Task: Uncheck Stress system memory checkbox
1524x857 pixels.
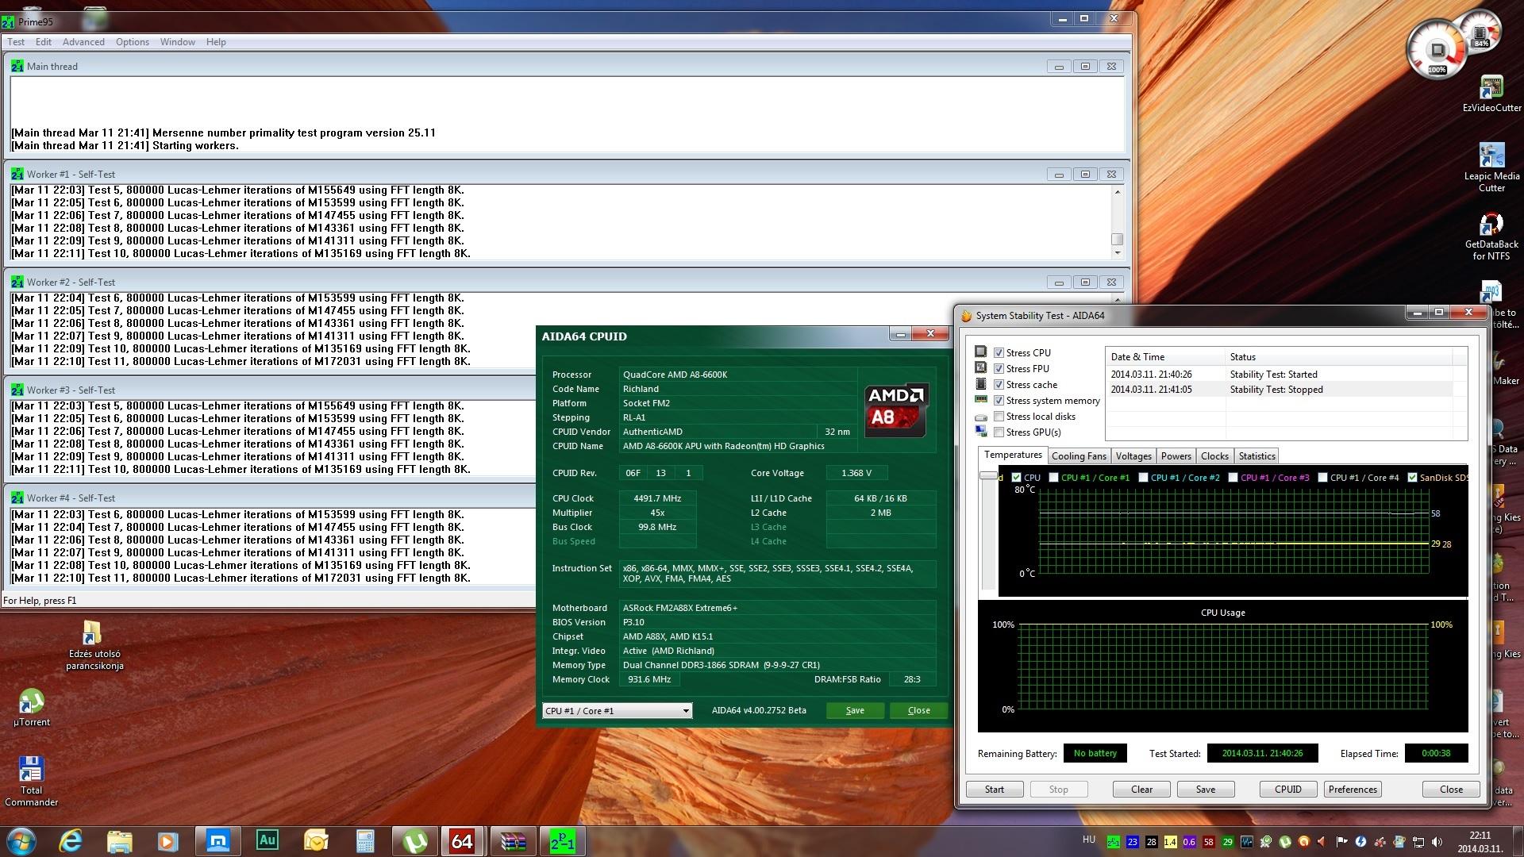Action: pyautogui.click(x=999, y=401)
